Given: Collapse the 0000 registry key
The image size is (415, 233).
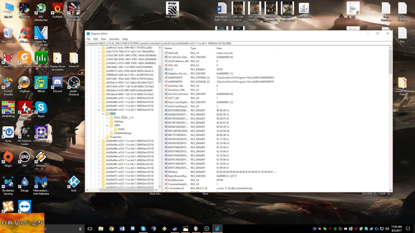Looking at the screenshot, I should click(x=103, y=114).
